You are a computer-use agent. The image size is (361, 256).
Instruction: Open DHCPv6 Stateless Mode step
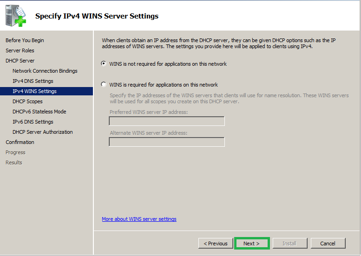pyautogui.click(x=39, y=112)
